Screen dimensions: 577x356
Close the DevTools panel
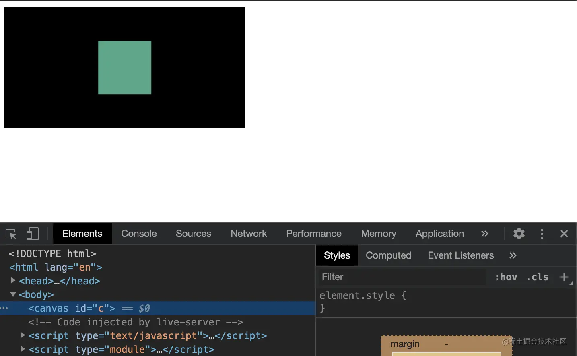click(x=564, y=234)
